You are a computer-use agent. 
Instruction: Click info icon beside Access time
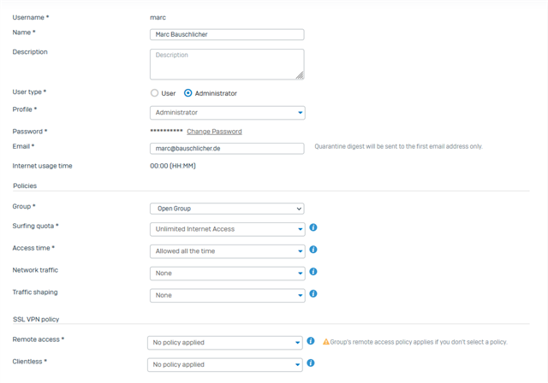point(313,250)
